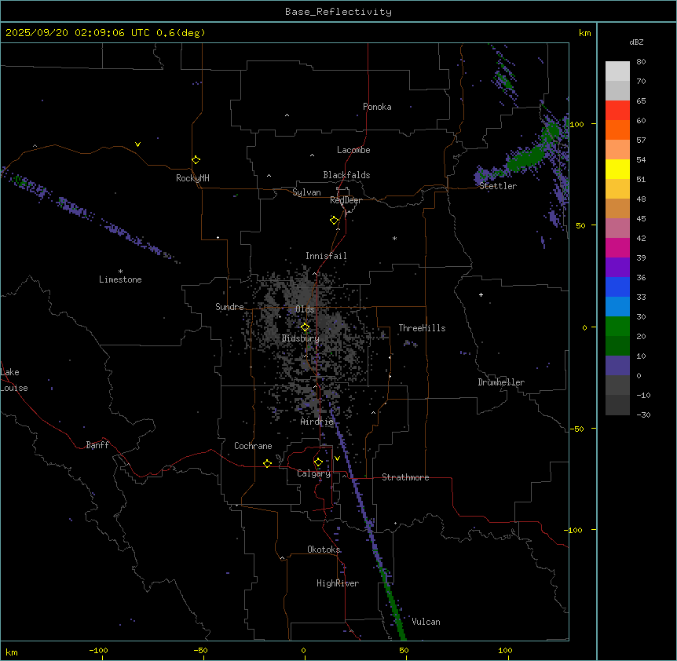Viewport: 677px width, 661px height.
Task: Click the Vulcan city label
Action: [x=426, y=622]
